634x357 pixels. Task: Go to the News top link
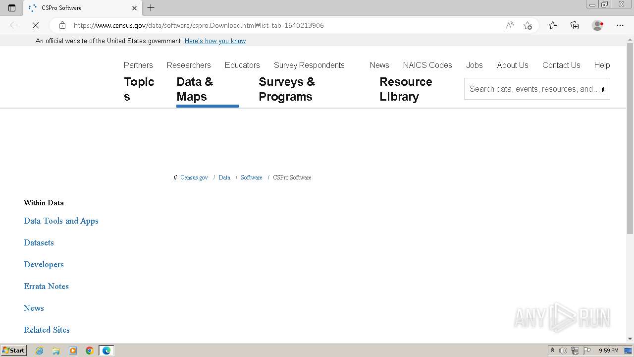coord(379,65)
